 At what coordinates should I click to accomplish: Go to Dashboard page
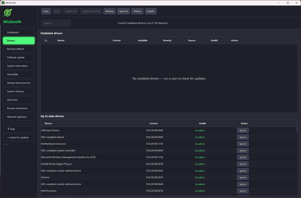click(19, 32)
